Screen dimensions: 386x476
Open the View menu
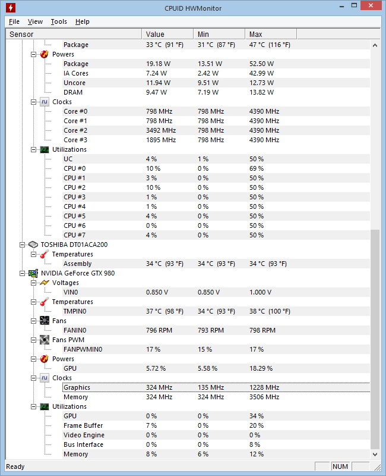pos(35,21)
